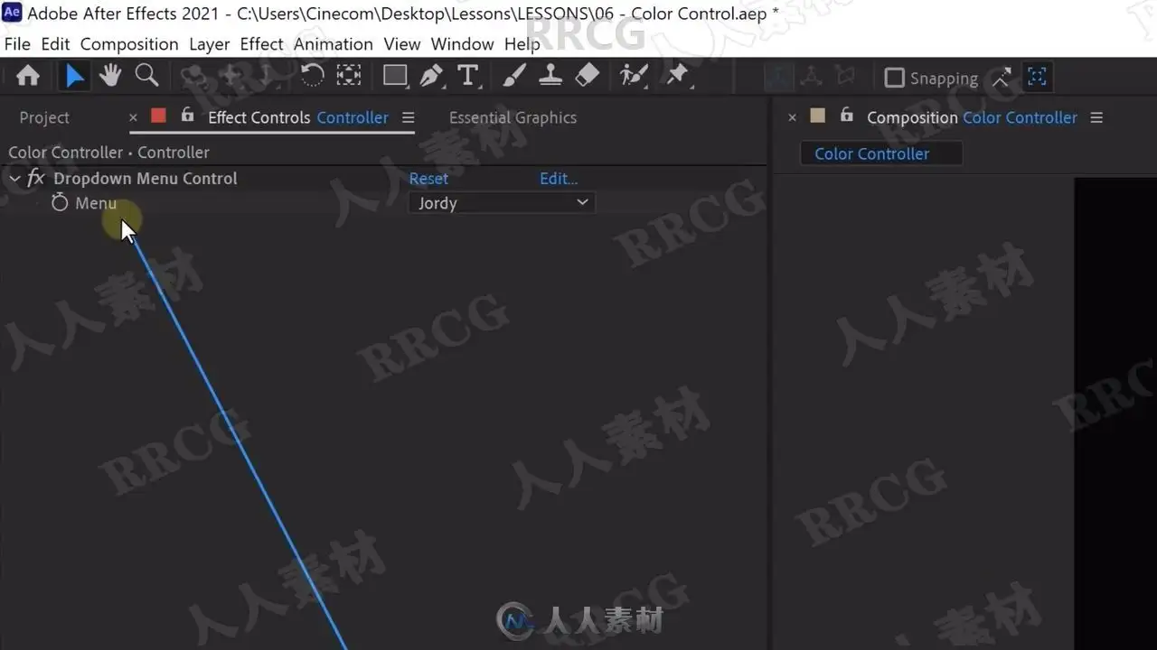Select the Type tool
Image resolution: width=1157 pixels, height=650 pixels.
pos(467,77)
